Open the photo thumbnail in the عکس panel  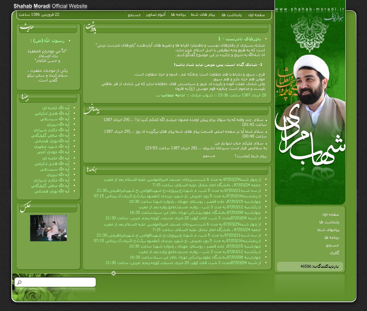click(48, 228)
